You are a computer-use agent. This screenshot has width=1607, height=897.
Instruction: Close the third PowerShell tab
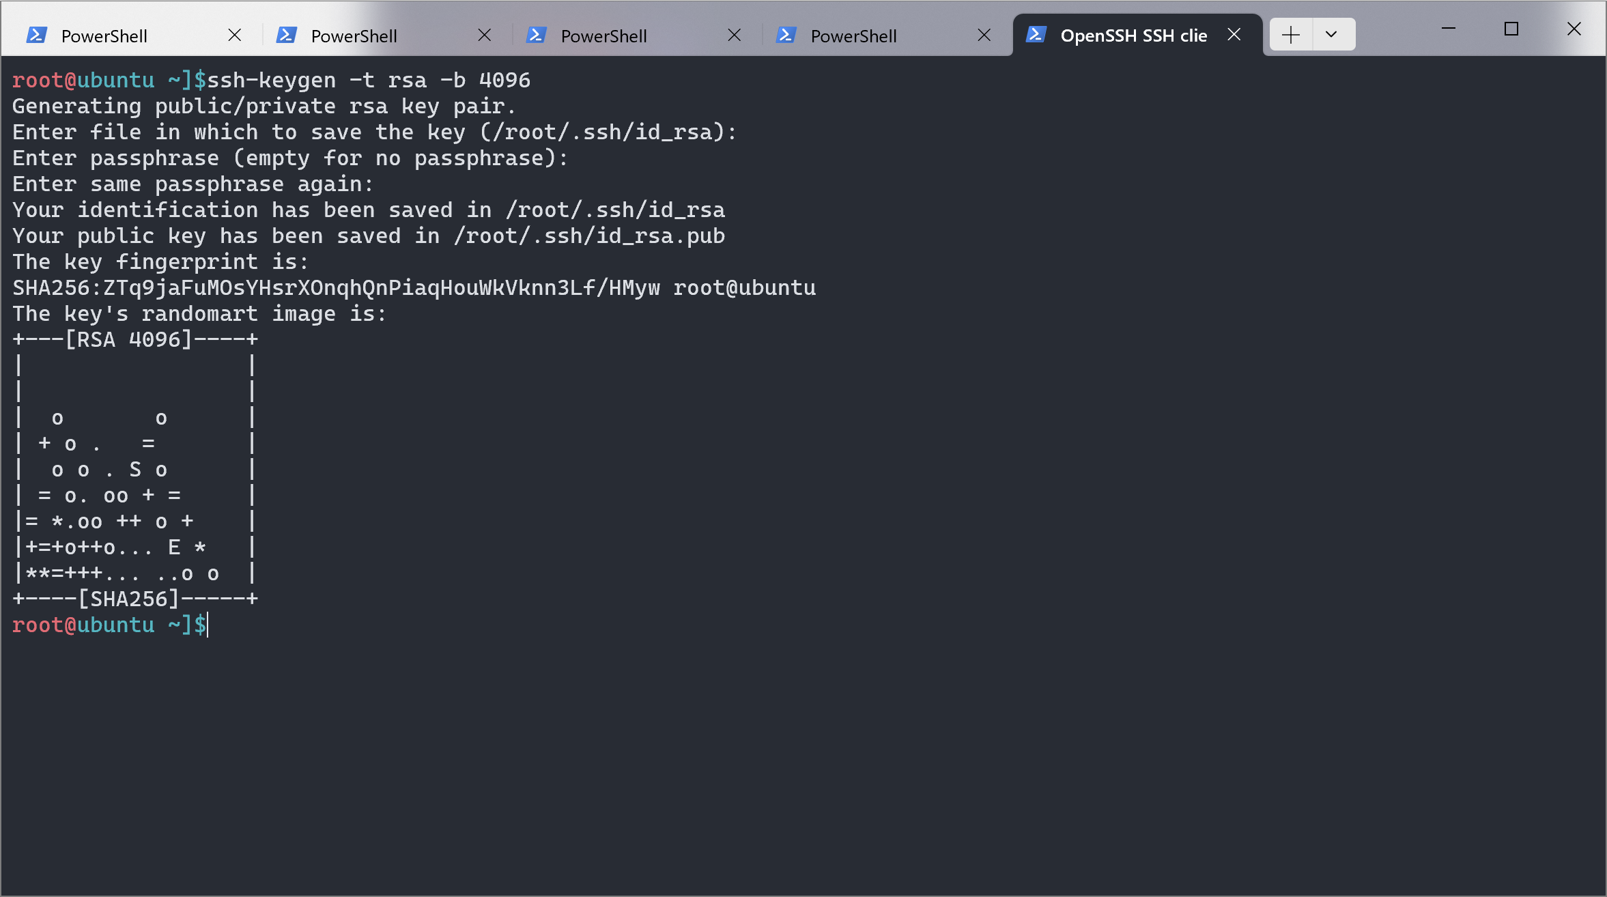tap(734, 35)
